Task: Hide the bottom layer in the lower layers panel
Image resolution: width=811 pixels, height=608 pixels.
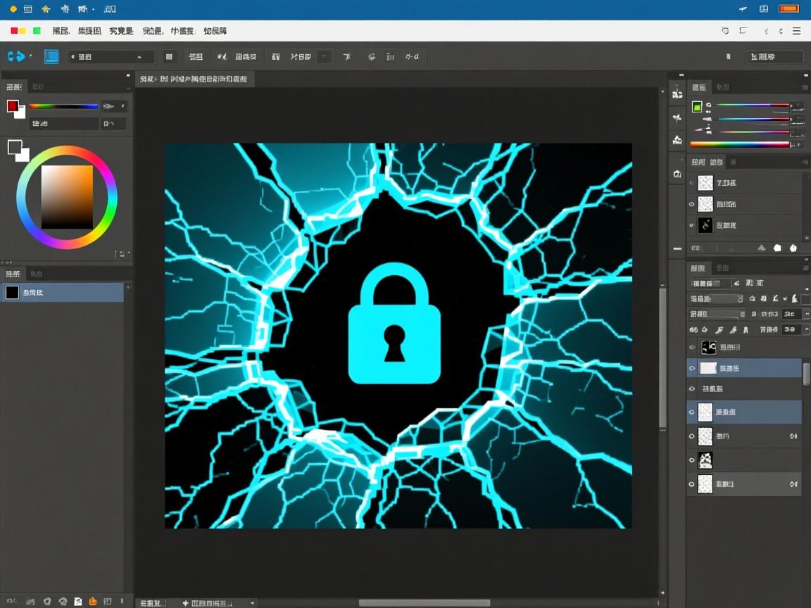Action: tap(691, 484)
